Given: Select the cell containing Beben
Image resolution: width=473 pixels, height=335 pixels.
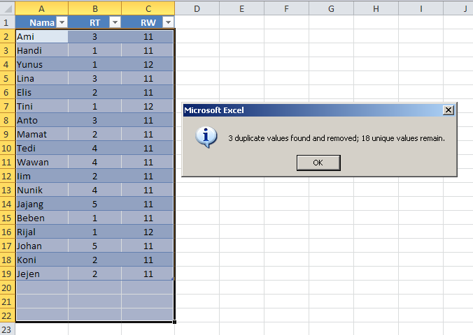Looking at the screenshot, I should point(41,218).
